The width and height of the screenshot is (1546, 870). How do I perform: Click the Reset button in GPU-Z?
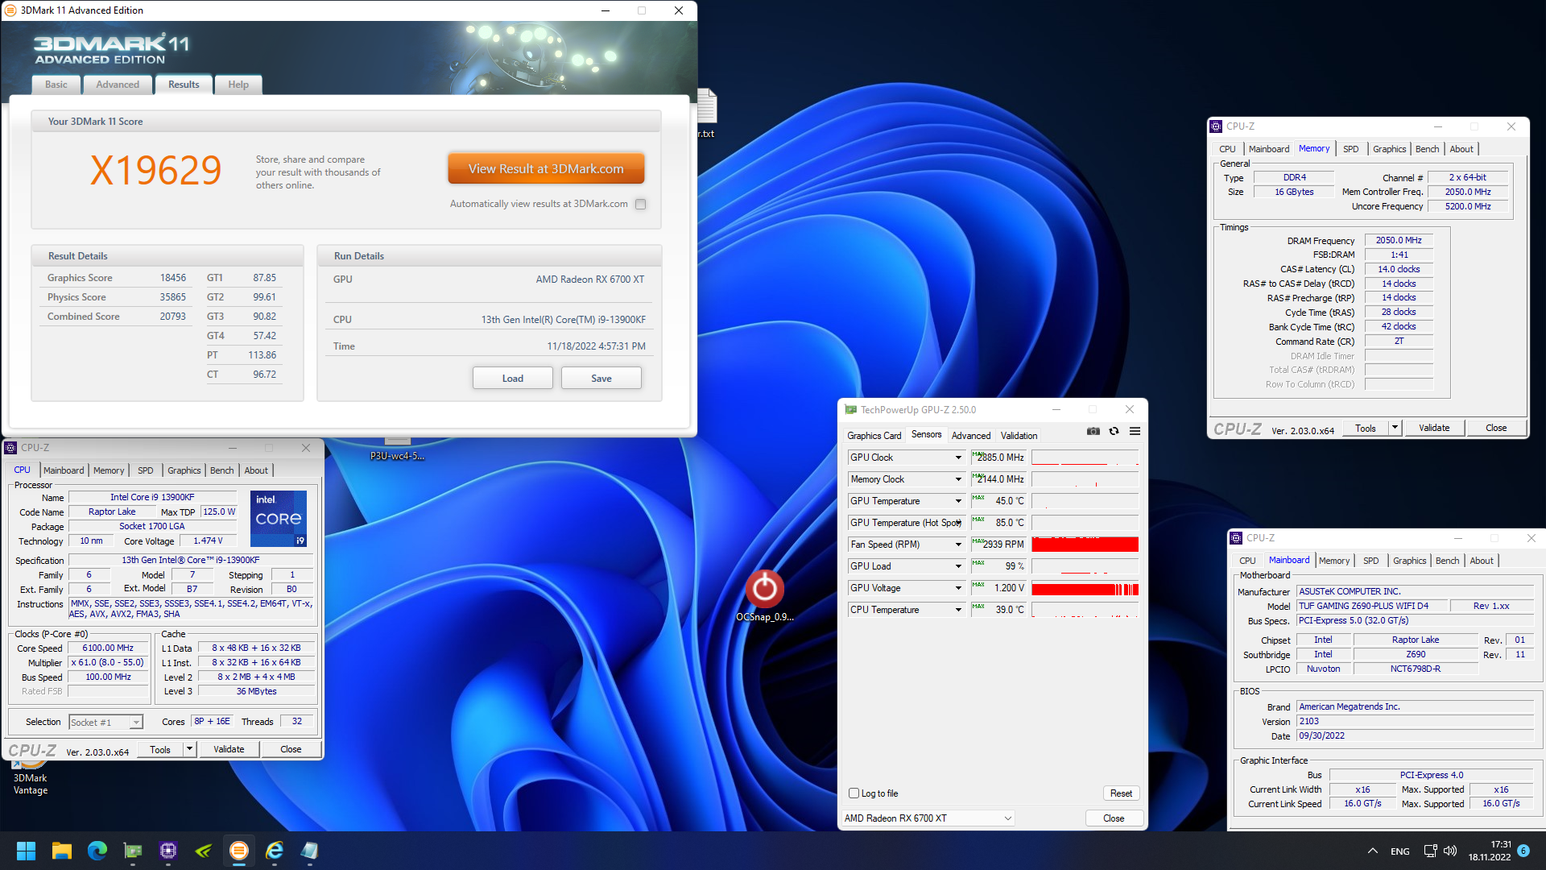[1121, 793]
